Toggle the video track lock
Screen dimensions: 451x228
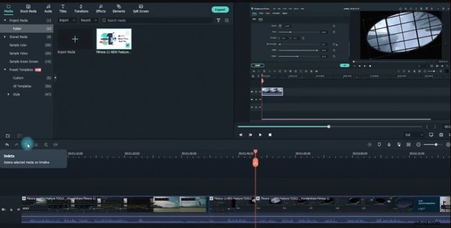click(x=11, y=209)
